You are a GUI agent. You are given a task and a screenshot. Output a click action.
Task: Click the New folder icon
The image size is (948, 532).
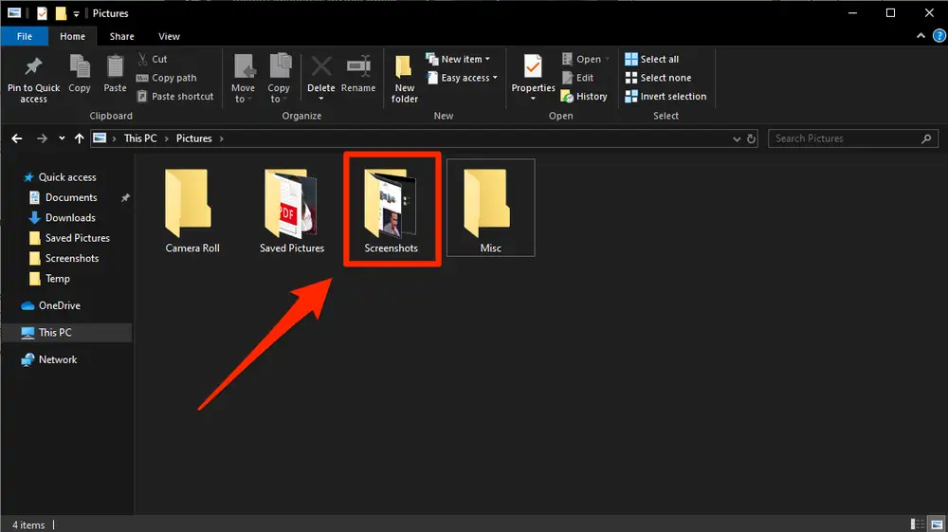coord(403,66)
